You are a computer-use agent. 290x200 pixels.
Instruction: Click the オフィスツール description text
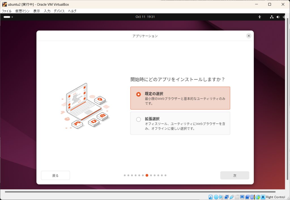pos(185,126)
